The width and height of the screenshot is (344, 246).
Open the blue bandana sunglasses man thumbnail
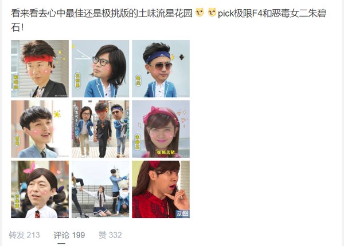point(161,69)
